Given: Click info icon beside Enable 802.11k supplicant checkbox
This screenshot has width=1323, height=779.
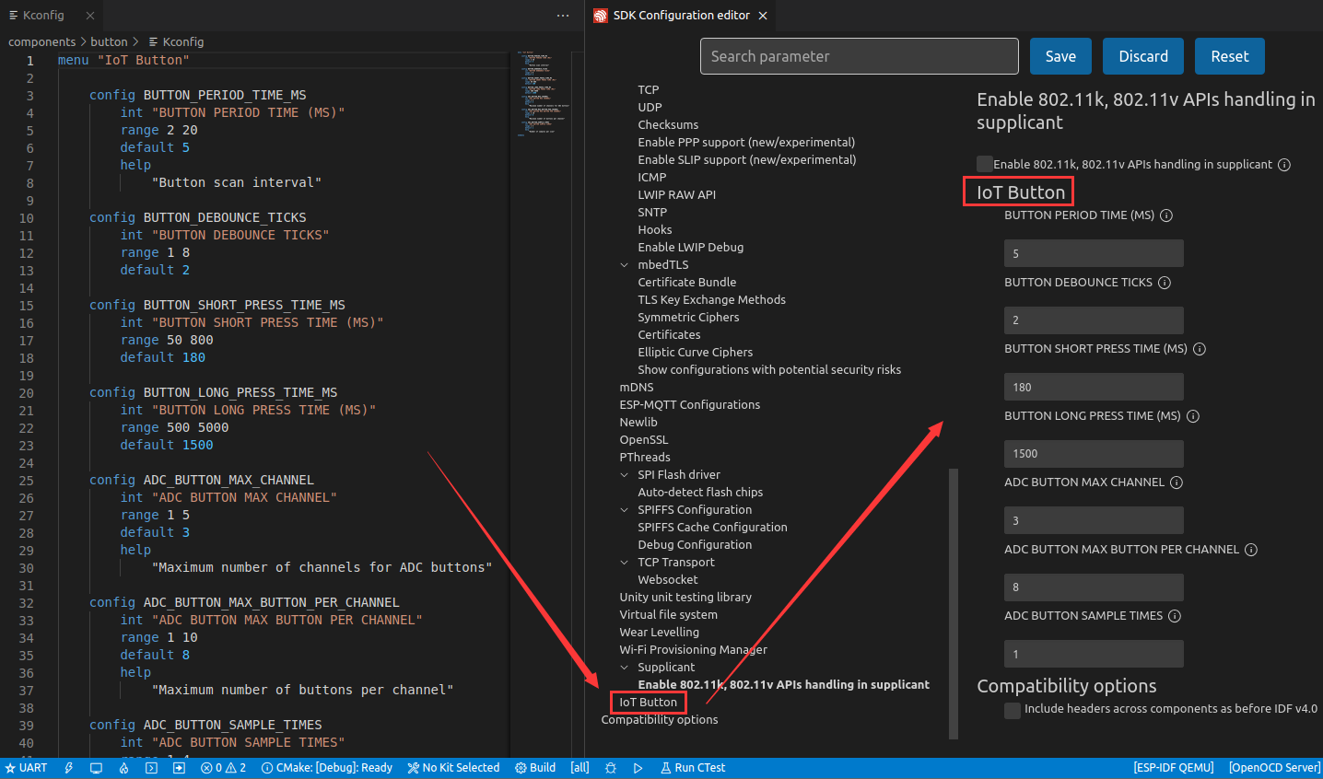Looking at the screenshot, I should point(1284,165).
